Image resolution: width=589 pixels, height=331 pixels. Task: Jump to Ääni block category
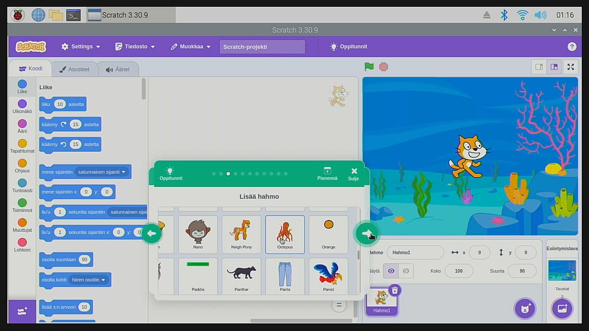[x=22, y=127]
